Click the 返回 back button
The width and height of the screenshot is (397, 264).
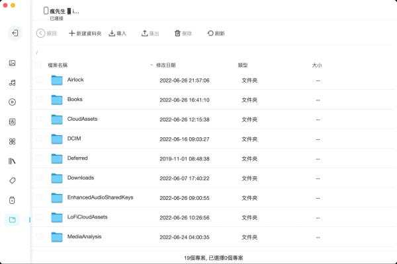pyautogui.click(x=47, y=33)
